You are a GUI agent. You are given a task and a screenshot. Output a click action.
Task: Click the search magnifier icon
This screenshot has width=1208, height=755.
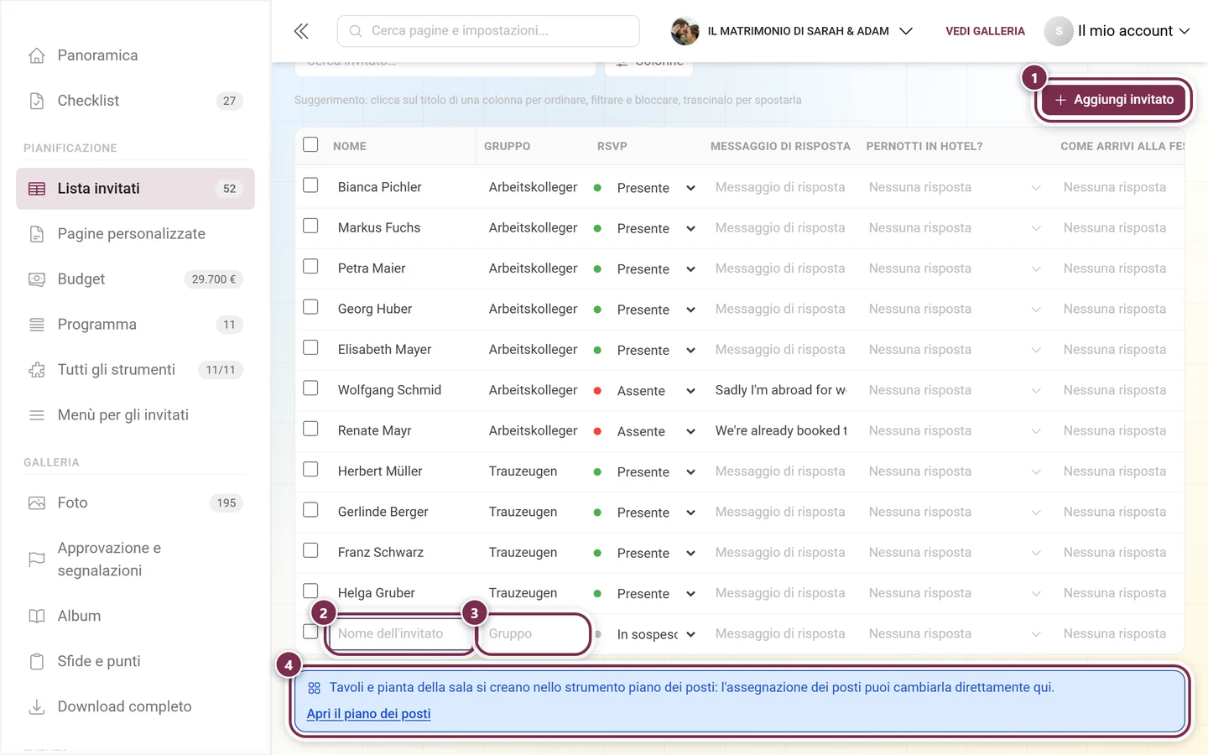(x=356, y=31)
